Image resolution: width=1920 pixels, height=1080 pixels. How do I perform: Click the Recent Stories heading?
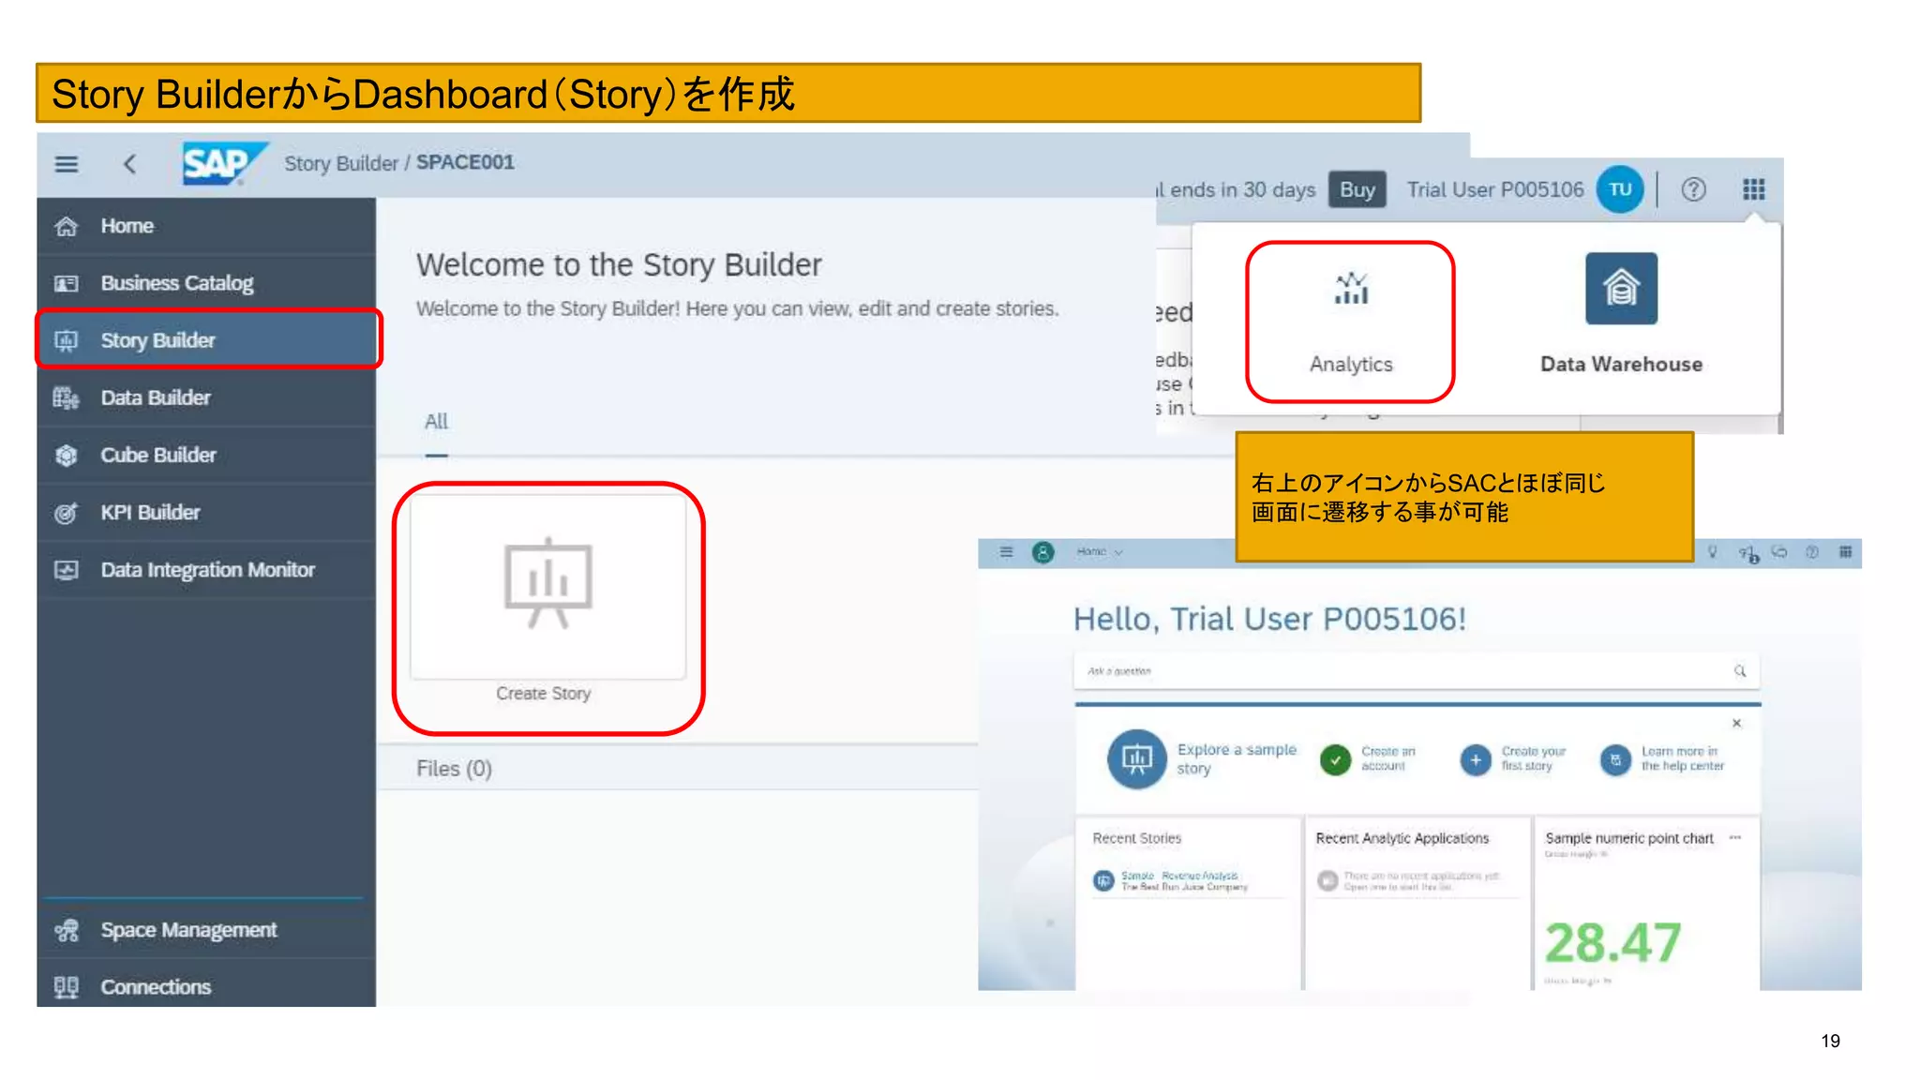coord(1136,838)
